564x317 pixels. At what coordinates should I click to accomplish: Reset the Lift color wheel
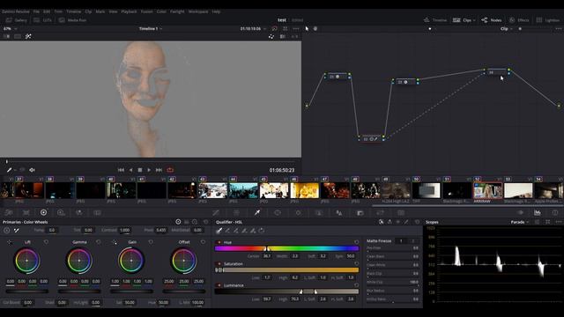pos(46,242)
